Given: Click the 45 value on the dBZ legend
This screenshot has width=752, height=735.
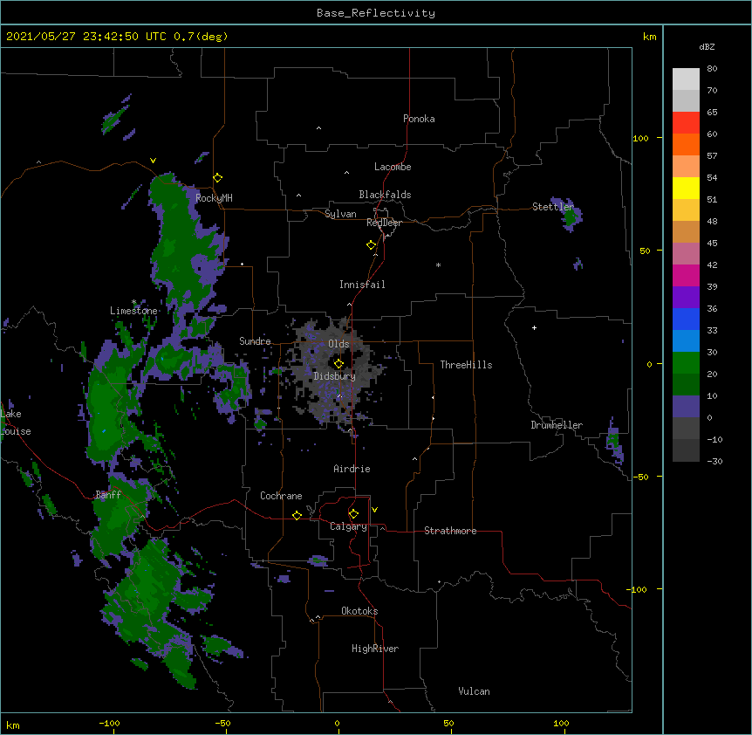Looking at the screenshot, I should 712,244.
